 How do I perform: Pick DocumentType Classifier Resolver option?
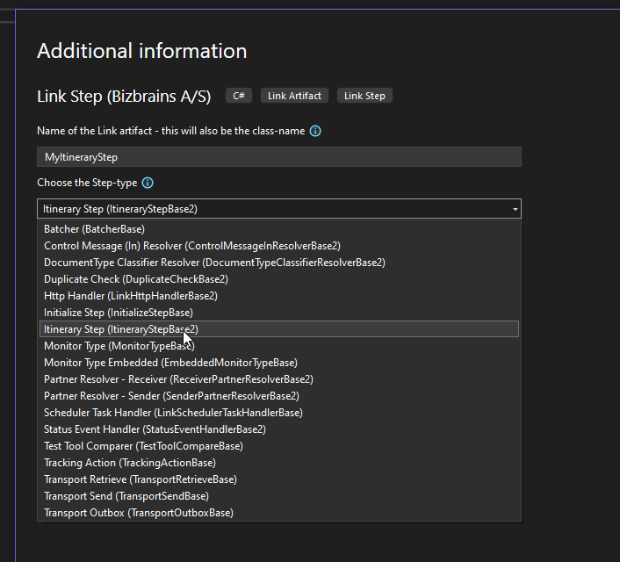(x=214, y=263)
